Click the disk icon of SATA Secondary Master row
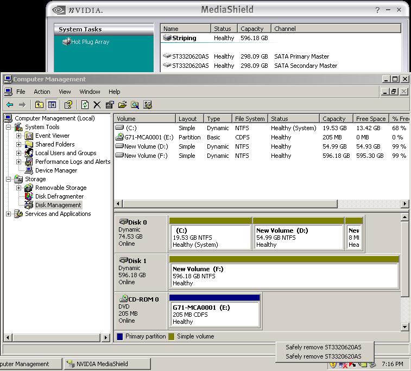This screenshot has height=371, width=411. [x=167, y=65]
